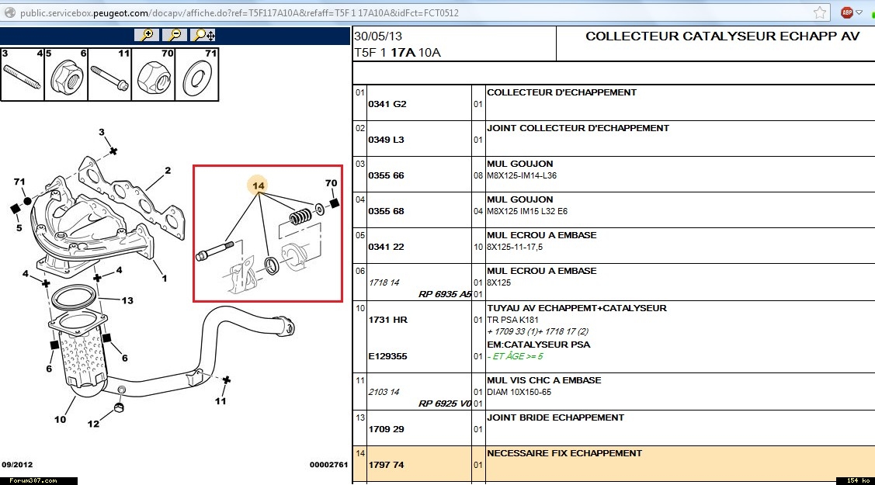Image resolution: width=875 pixels, height=485 pixels.
Task: Expand the dropdown arrow beside ABP
Action: (x=860, y=13)
